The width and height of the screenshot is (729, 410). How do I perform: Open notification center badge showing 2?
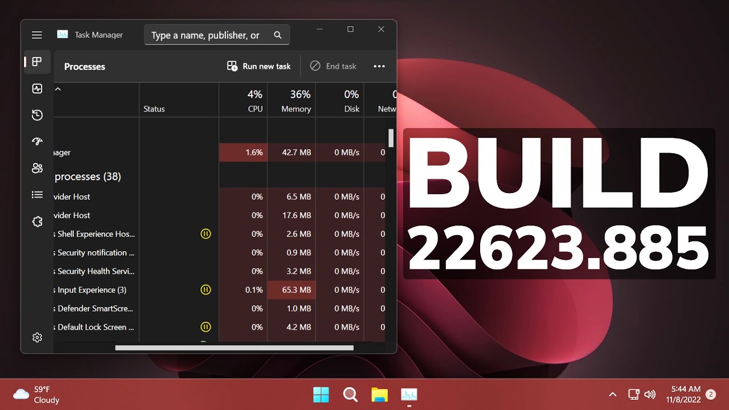click(x=711, y=394)
